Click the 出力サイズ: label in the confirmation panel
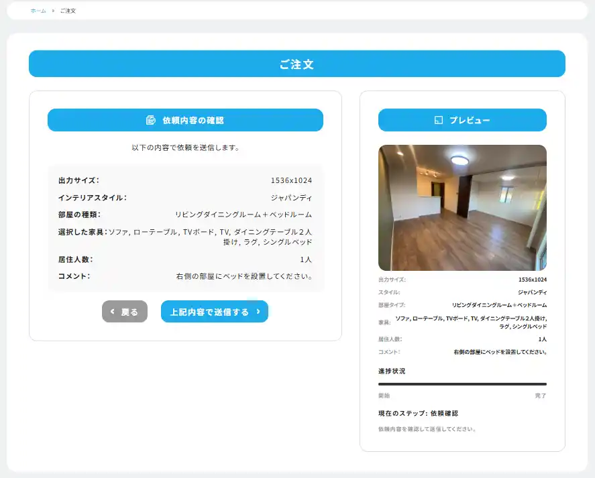The image size is (595, 478). click(78, 180)
